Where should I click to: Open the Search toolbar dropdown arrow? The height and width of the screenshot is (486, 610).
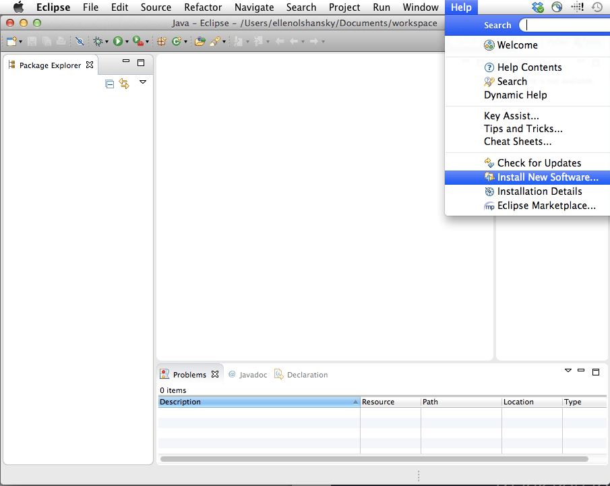(224, 42)
